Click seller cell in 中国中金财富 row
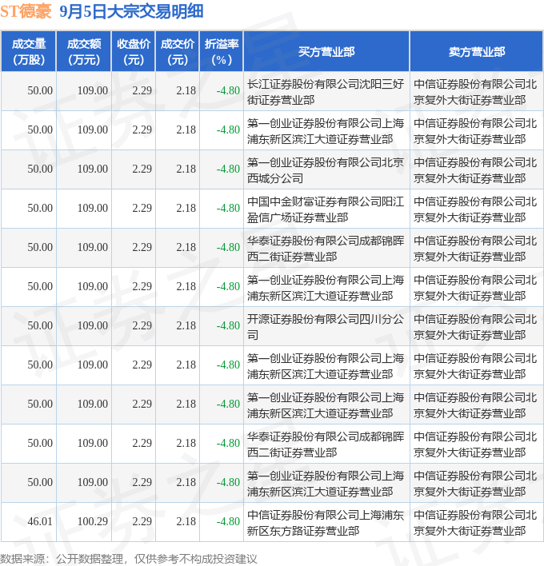Viewport: 544px width, 566px height. 475,209
